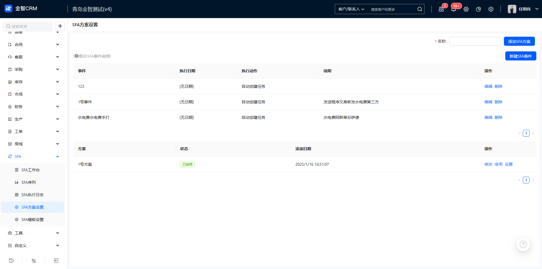
Task: Click page 1 in the events table pagination
Action: [526, 133]
